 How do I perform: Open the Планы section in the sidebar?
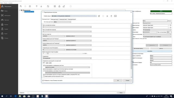(x=9, y=11)
